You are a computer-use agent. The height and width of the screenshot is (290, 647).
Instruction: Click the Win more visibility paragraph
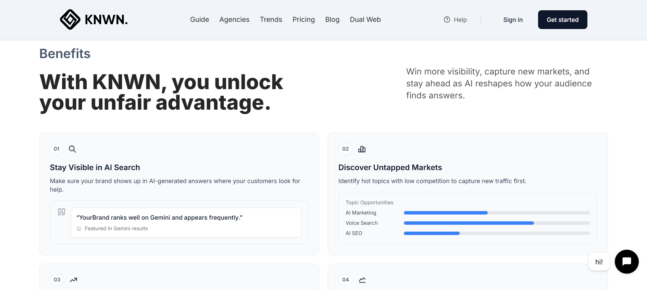(x=499, y=83)
